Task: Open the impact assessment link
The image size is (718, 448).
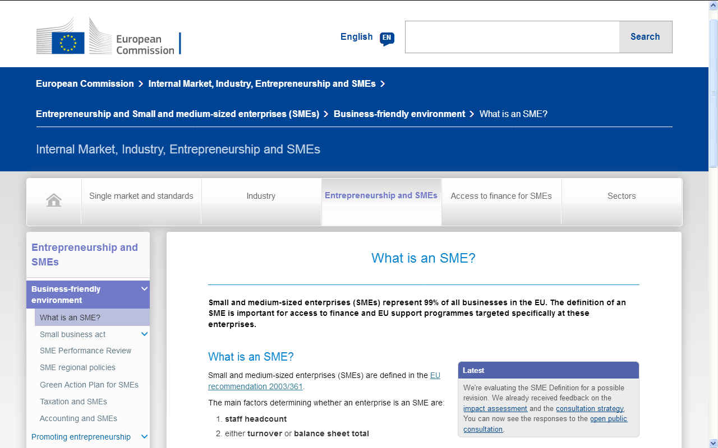Action: coord(495,409)
